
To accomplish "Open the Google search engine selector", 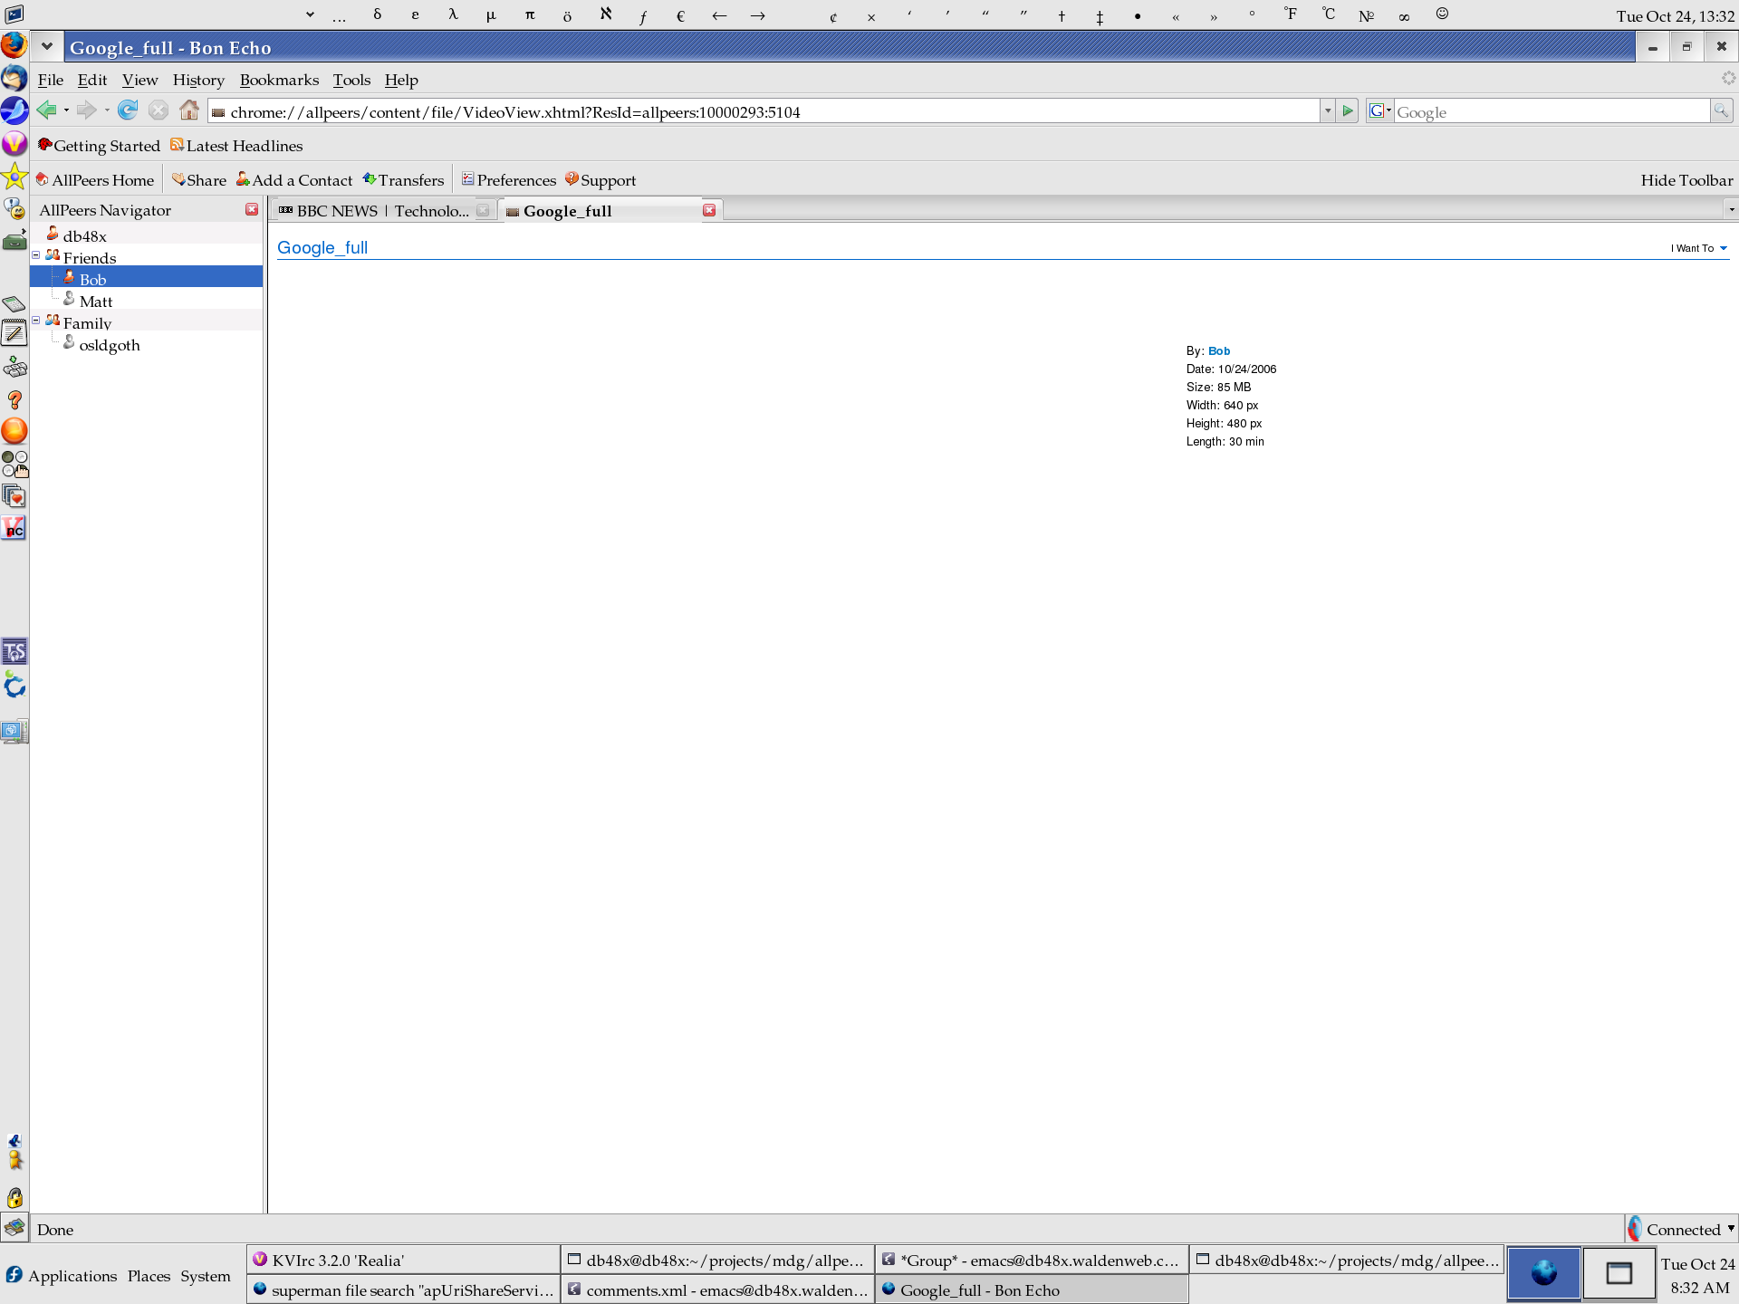I will click(1379, 110).
